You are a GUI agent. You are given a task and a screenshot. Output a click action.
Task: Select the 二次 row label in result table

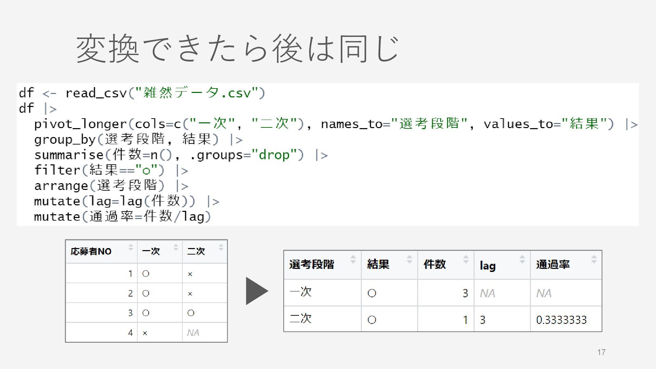pos(301,319)
